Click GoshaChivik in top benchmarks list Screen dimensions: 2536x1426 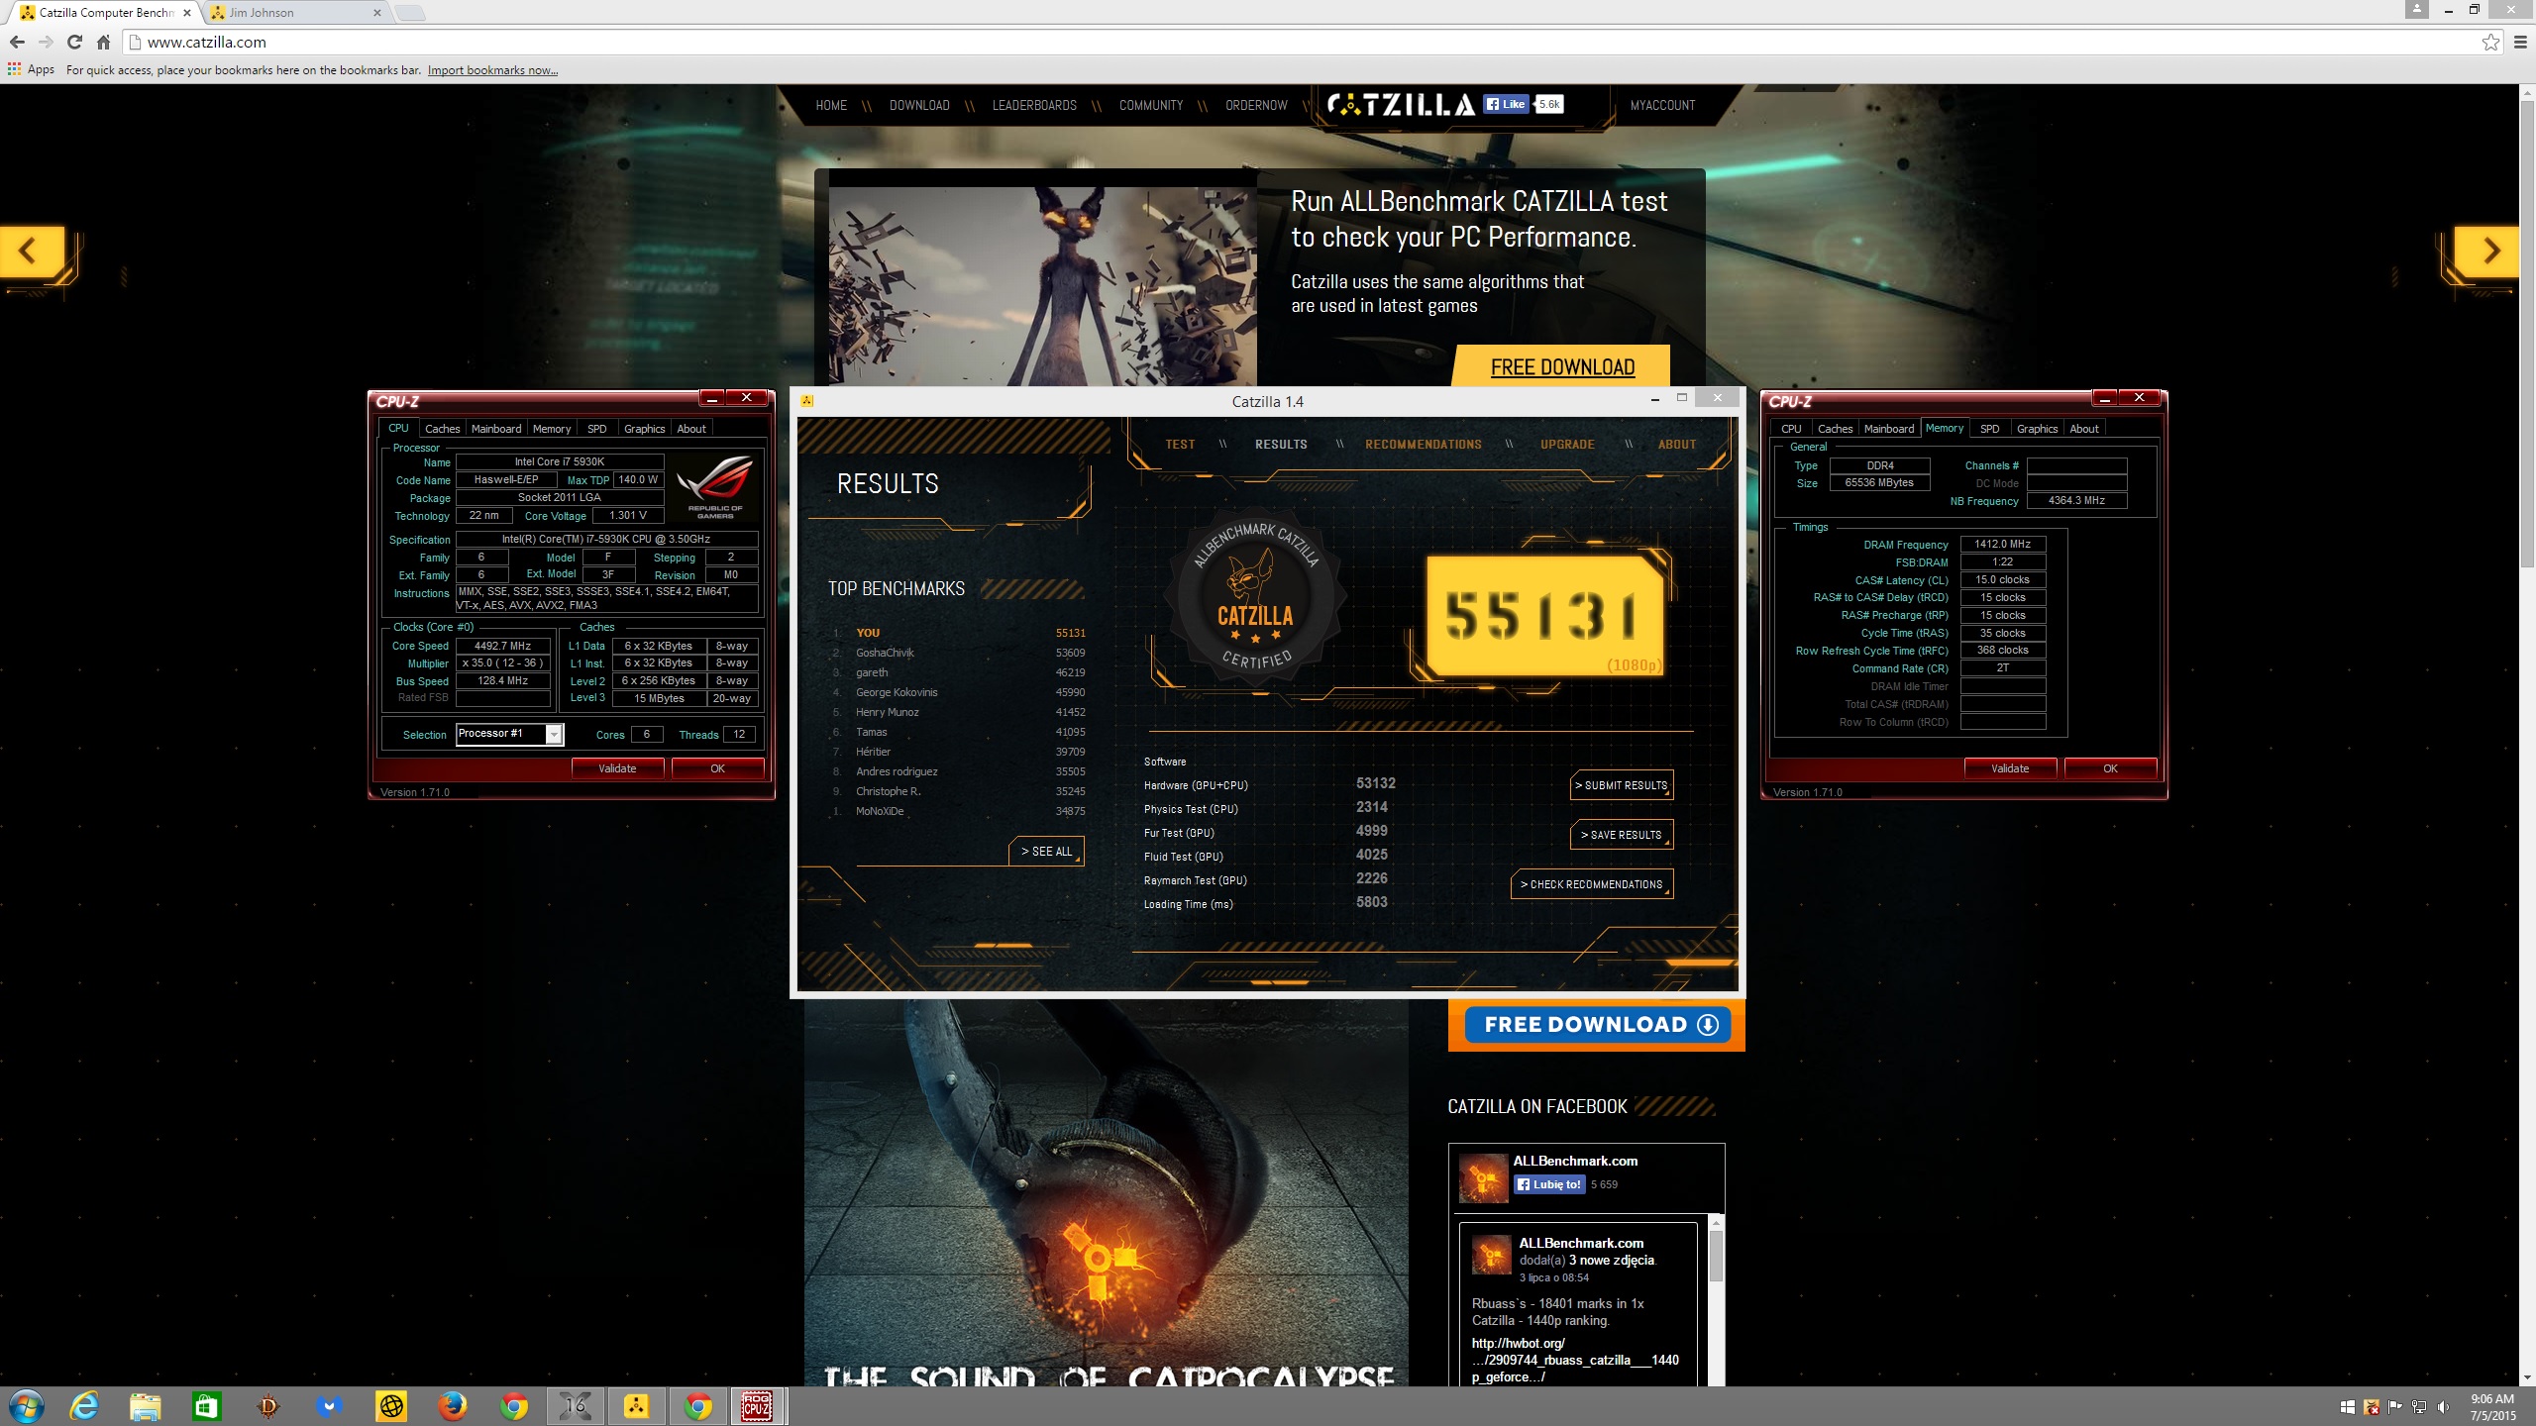(885, 653)
